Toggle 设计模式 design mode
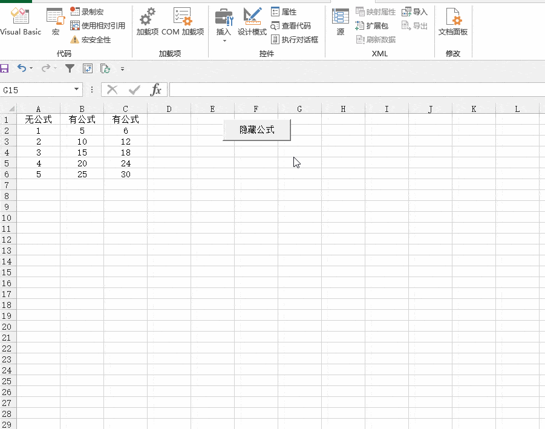Screen dimensions: 545x429 coord(252,22)
